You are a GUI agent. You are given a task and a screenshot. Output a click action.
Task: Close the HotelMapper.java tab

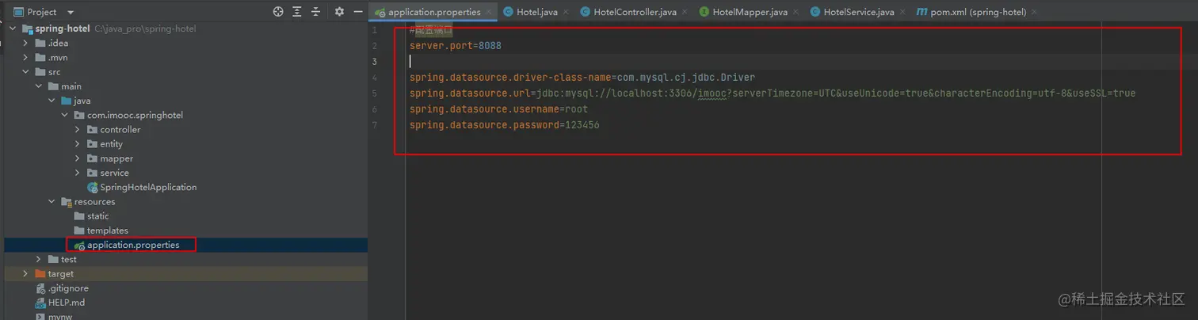pos(795,12)
